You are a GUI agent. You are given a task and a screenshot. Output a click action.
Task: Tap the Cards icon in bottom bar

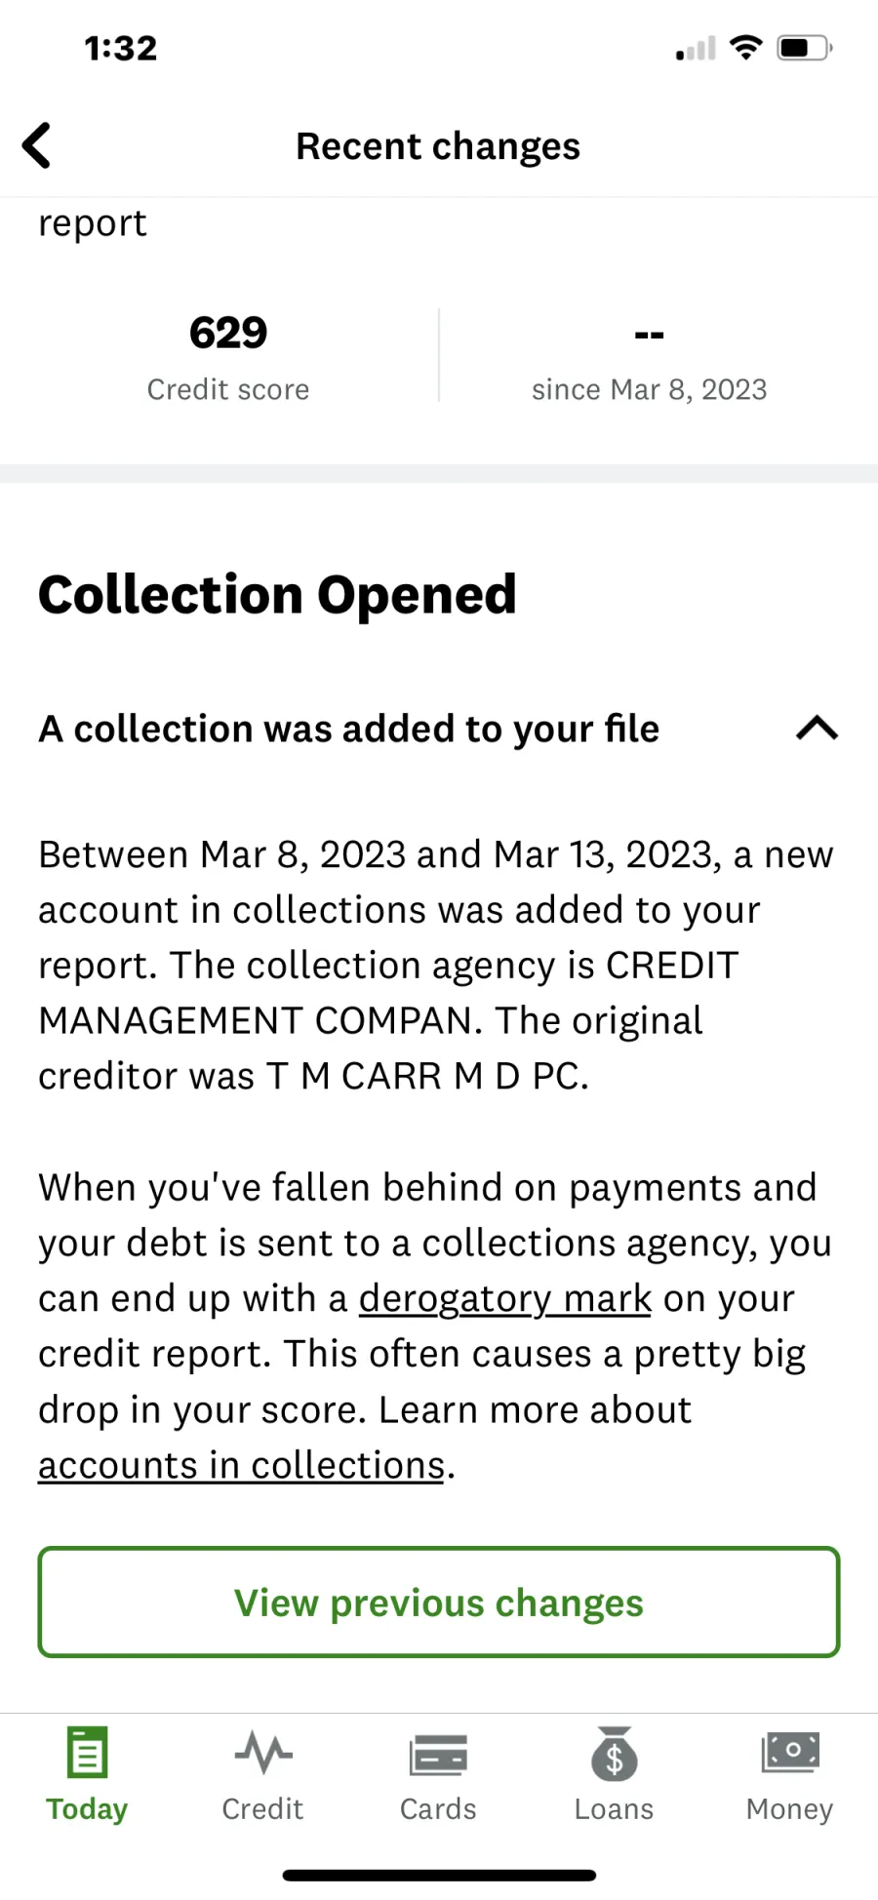point(438,1755)
